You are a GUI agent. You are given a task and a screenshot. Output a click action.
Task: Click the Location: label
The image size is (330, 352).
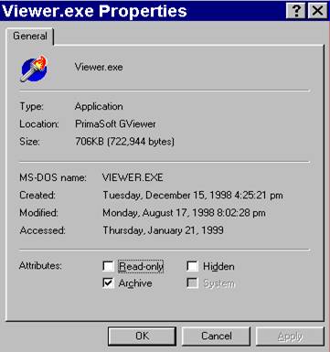[x=39, y=124]
